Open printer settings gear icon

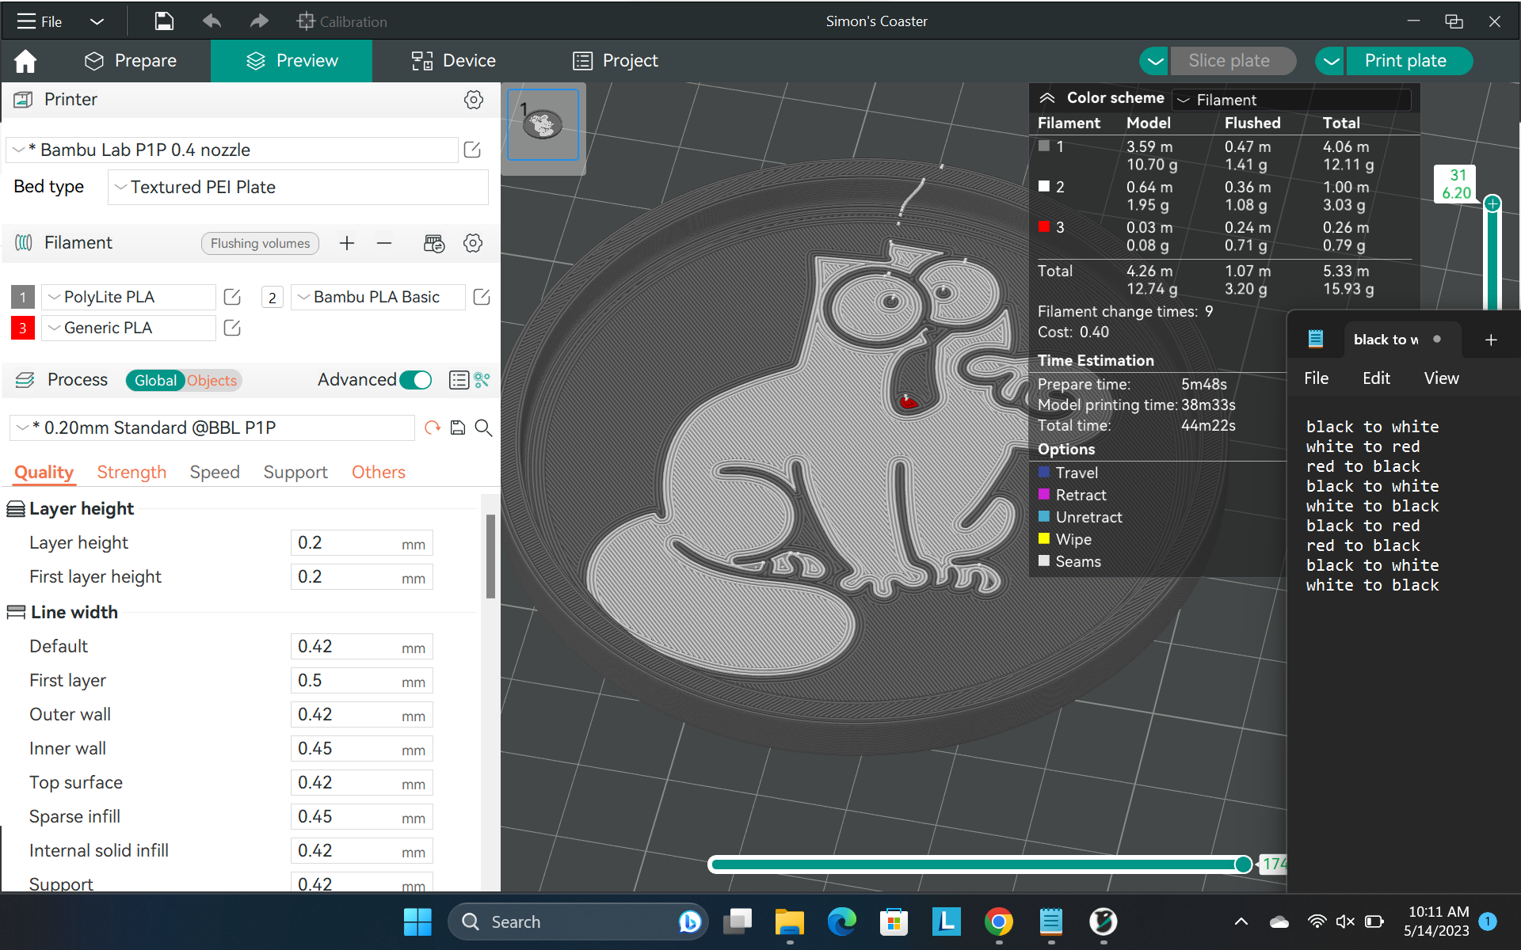(x=473, y=100)
